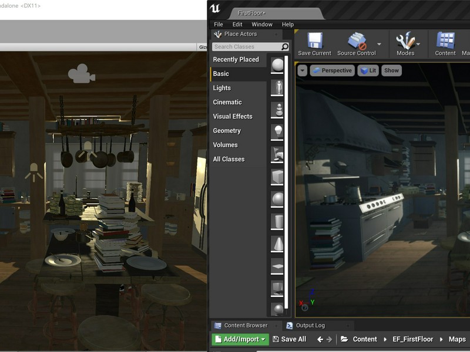This screenshot has height=352, width=470.
Task: Open the Content grid icon
Action: 445,40
